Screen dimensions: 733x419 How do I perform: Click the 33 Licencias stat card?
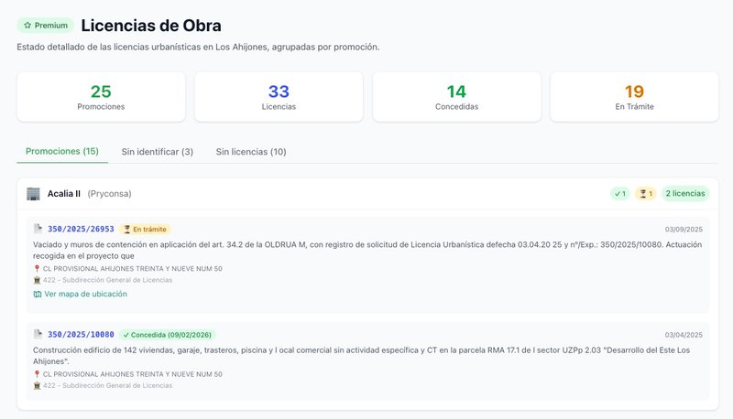[279, 97]
